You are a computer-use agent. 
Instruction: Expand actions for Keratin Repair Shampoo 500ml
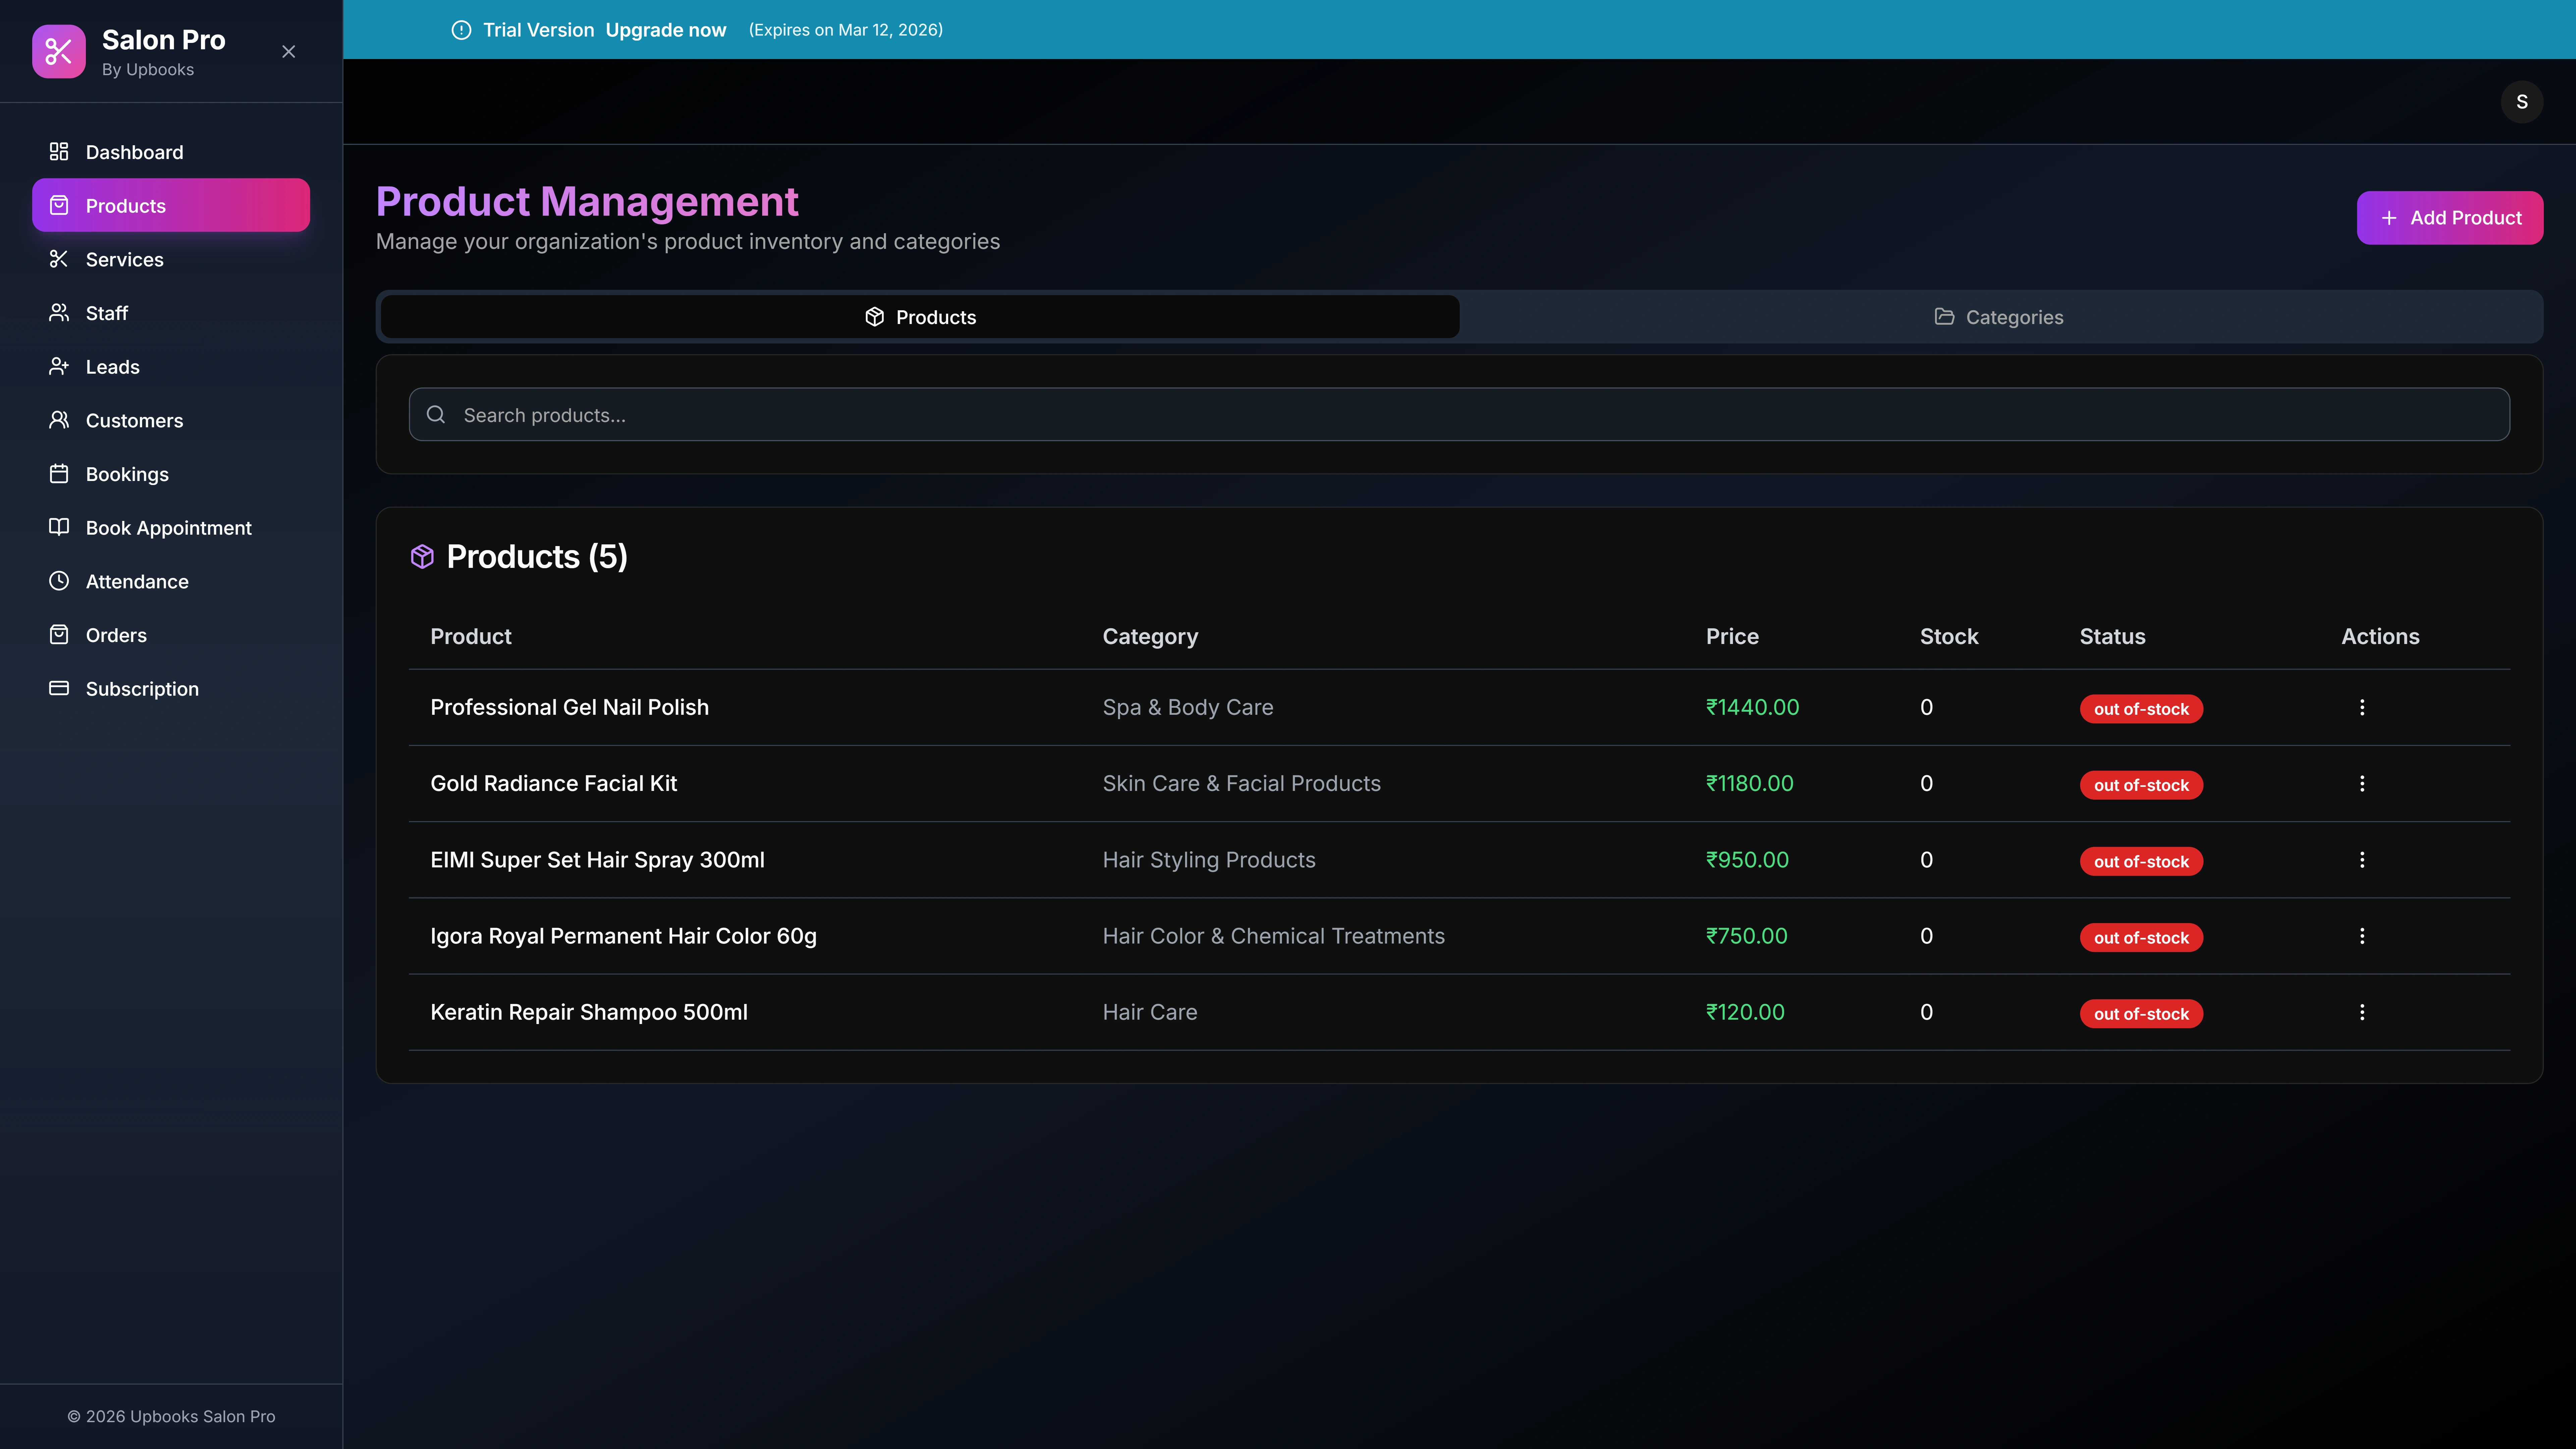[x=2362, y=1012]
